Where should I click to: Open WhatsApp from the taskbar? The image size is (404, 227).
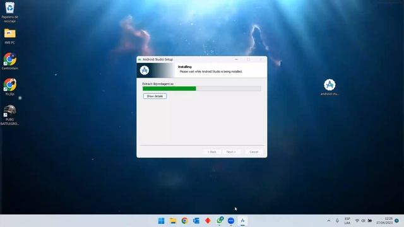coord(220,221)
